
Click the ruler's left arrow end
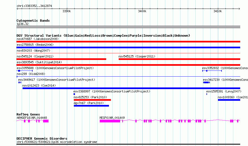pyautogui.click(x=17, y=9)
